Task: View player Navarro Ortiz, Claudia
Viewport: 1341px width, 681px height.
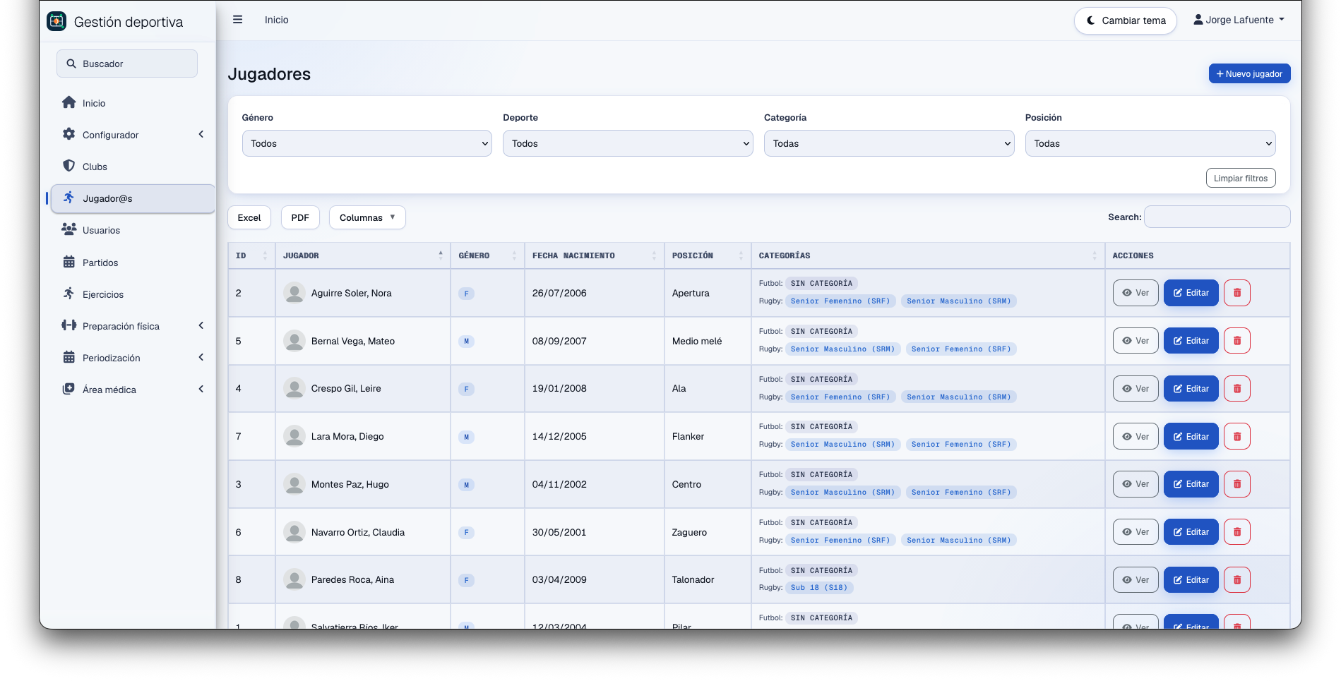Action: point(1136,532)
